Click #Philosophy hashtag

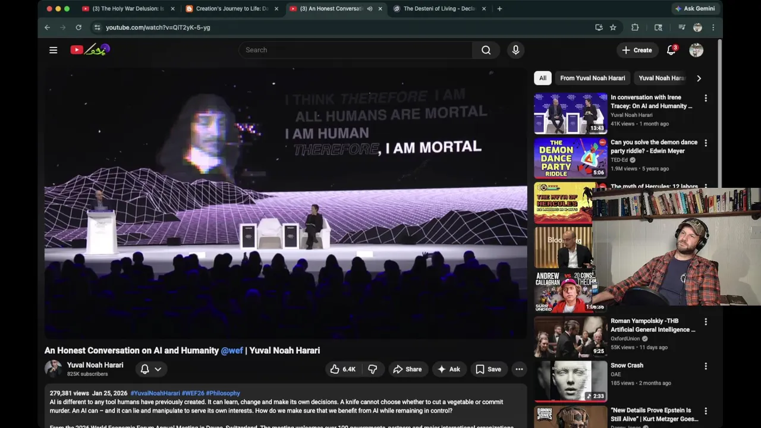coord(223,393)
